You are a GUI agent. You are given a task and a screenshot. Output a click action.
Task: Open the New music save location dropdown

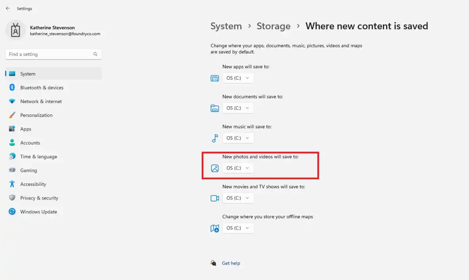(238, 138)
